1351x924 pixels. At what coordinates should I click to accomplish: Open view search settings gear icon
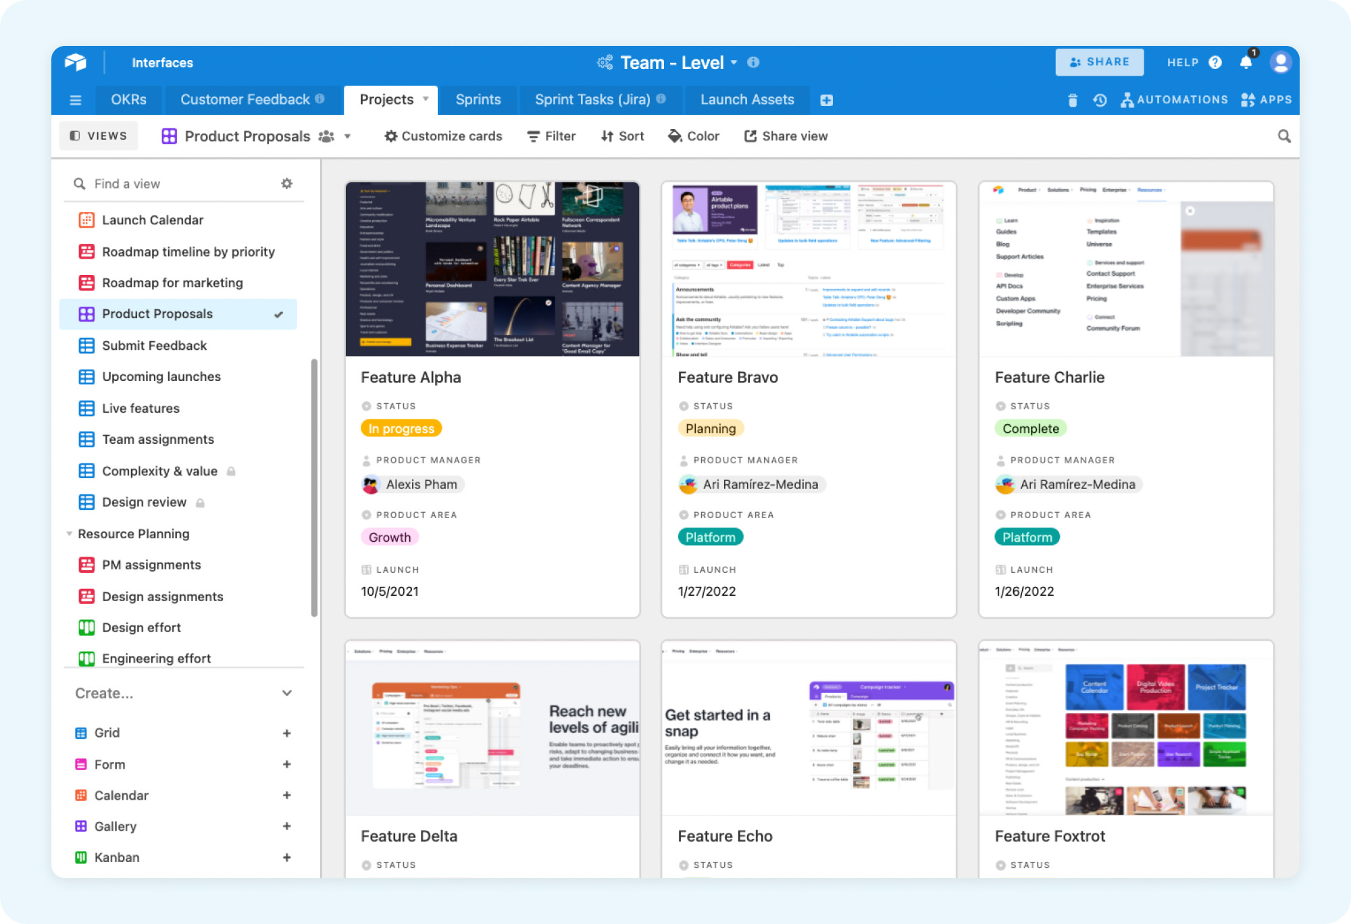point(287,184)
